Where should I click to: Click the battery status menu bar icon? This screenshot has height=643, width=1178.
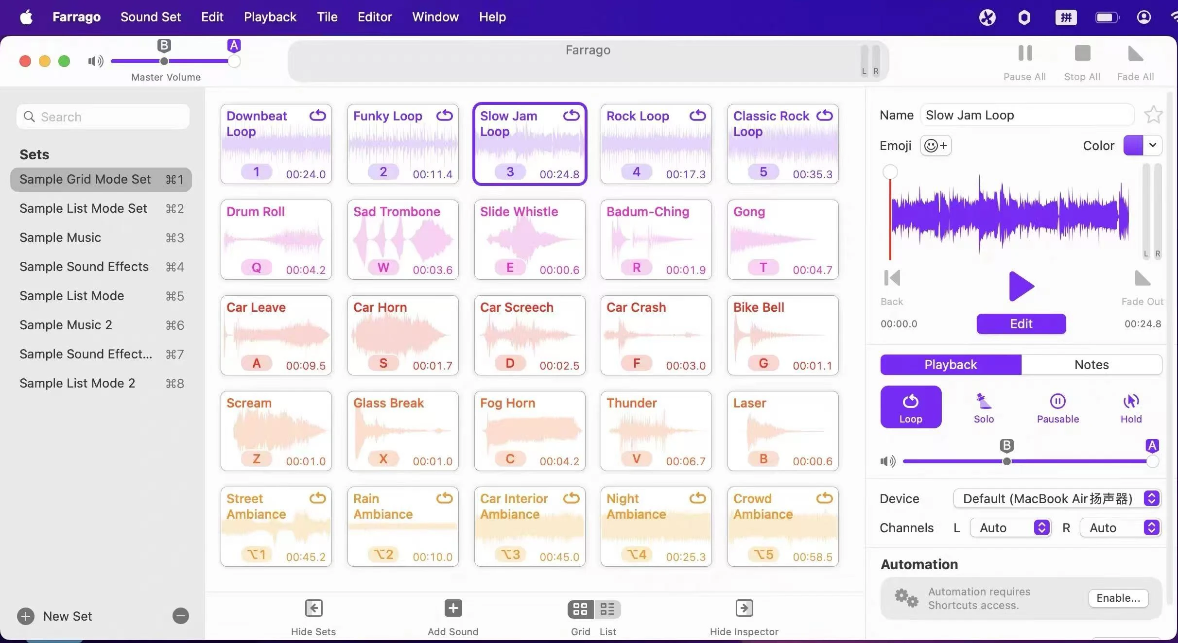coord(1108,17)
